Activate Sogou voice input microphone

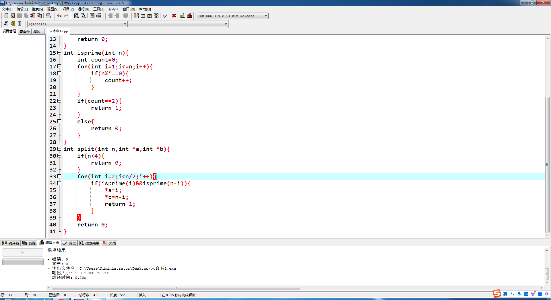point(519,294)
